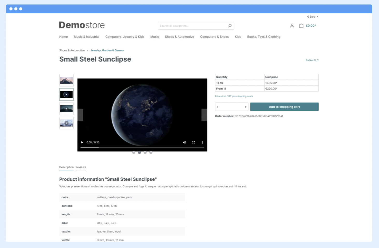Click the 'From 11' quantity cell
379x248 pixels.
240,89
